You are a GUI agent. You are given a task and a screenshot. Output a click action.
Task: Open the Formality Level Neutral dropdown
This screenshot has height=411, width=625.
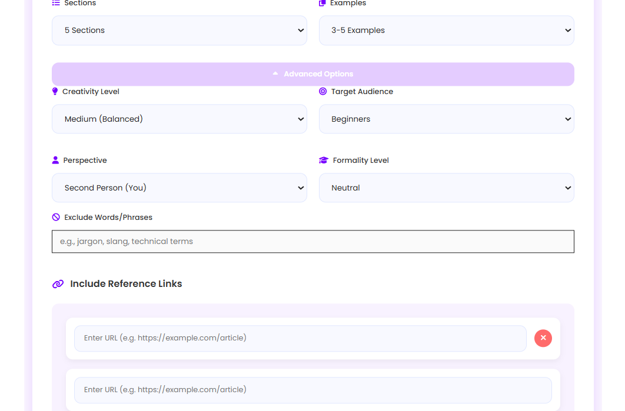coord(446,188)
